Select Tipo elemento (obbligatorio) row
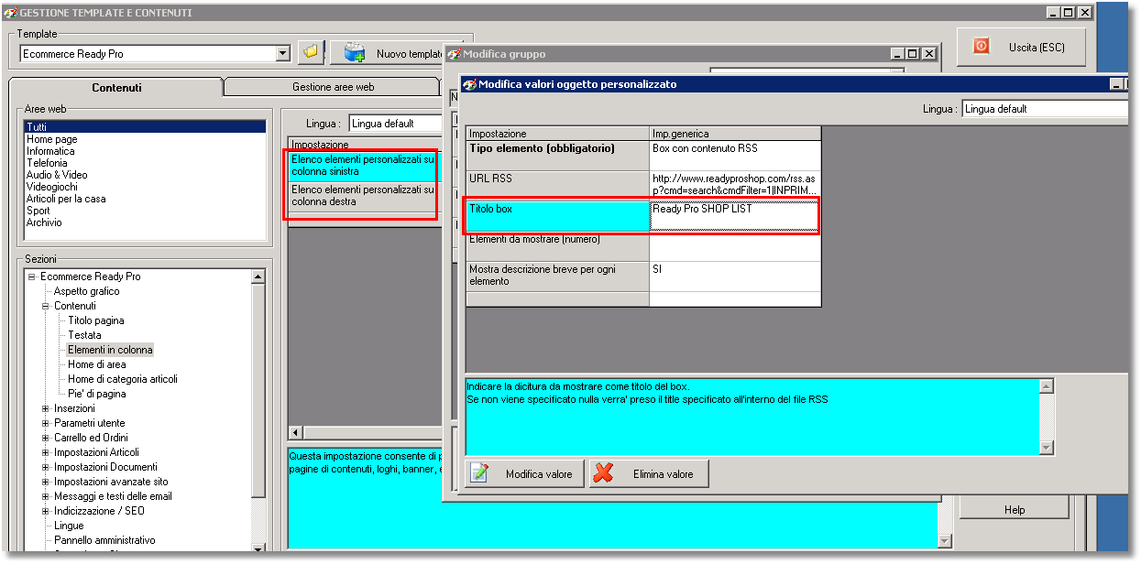The height and width of the screenshot is (564, 1141). point(557,155)
